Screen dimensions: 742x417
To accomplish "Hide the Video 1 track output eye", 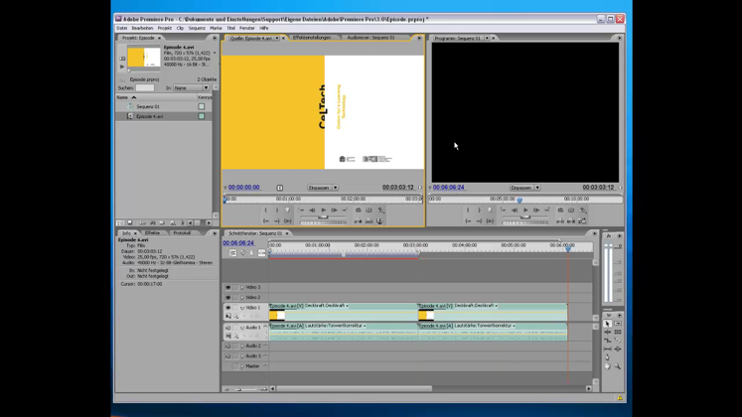I will [x=227, y=308].
